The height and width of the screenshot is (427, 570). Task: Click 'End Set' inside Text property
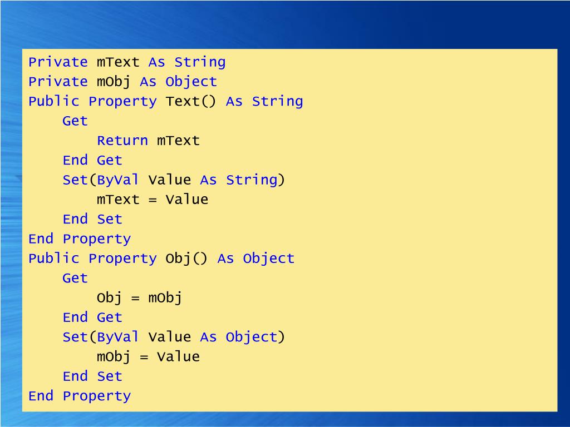click(x=92, y=219)
